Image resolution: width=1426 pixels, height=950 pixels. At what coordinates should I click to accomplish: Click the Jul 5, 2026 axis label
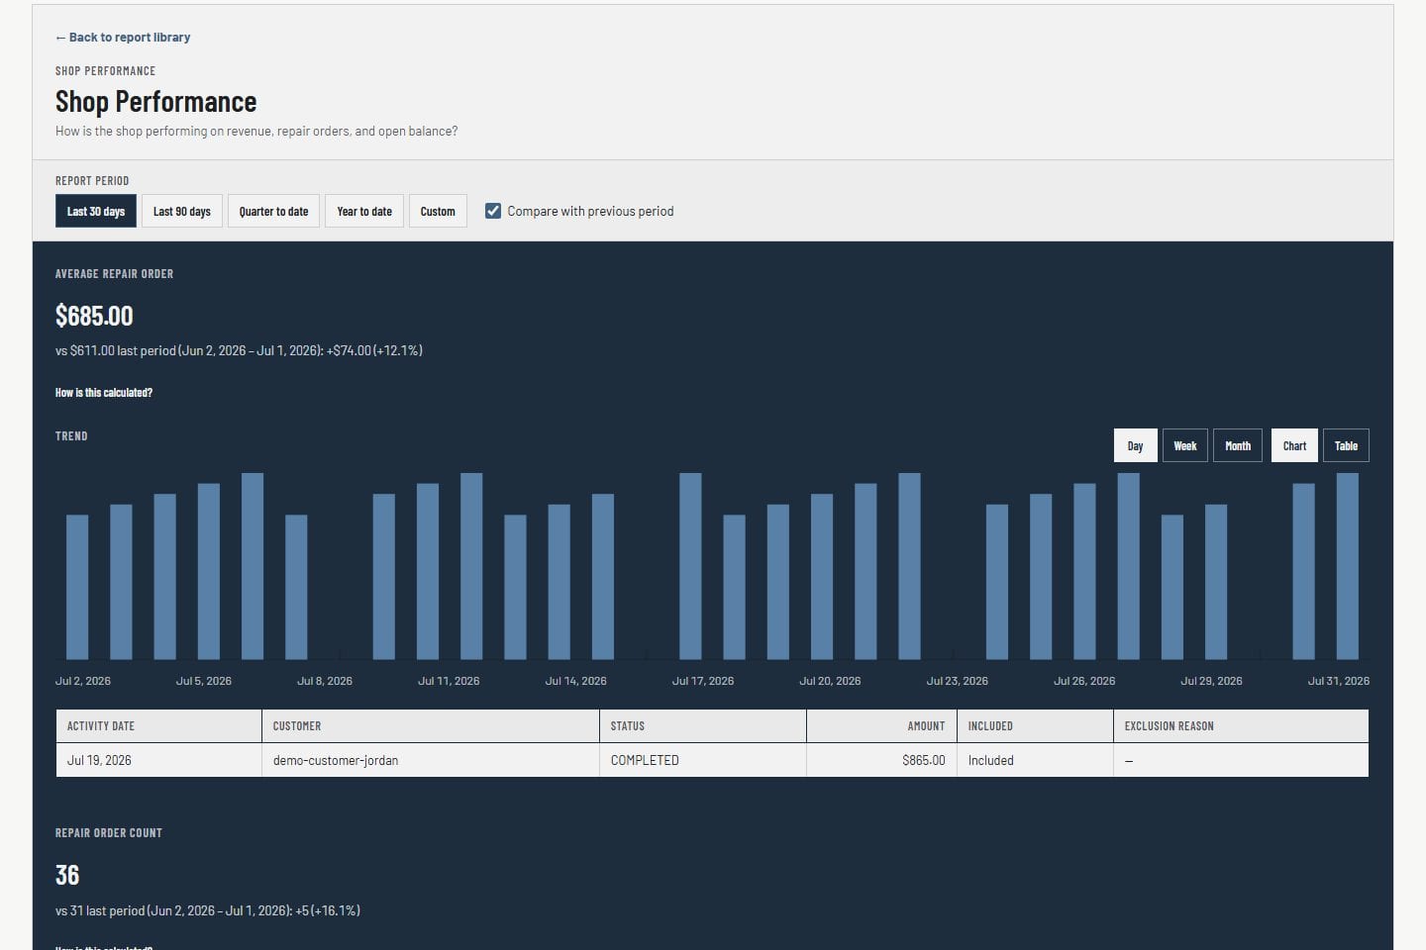coord(204,681)
